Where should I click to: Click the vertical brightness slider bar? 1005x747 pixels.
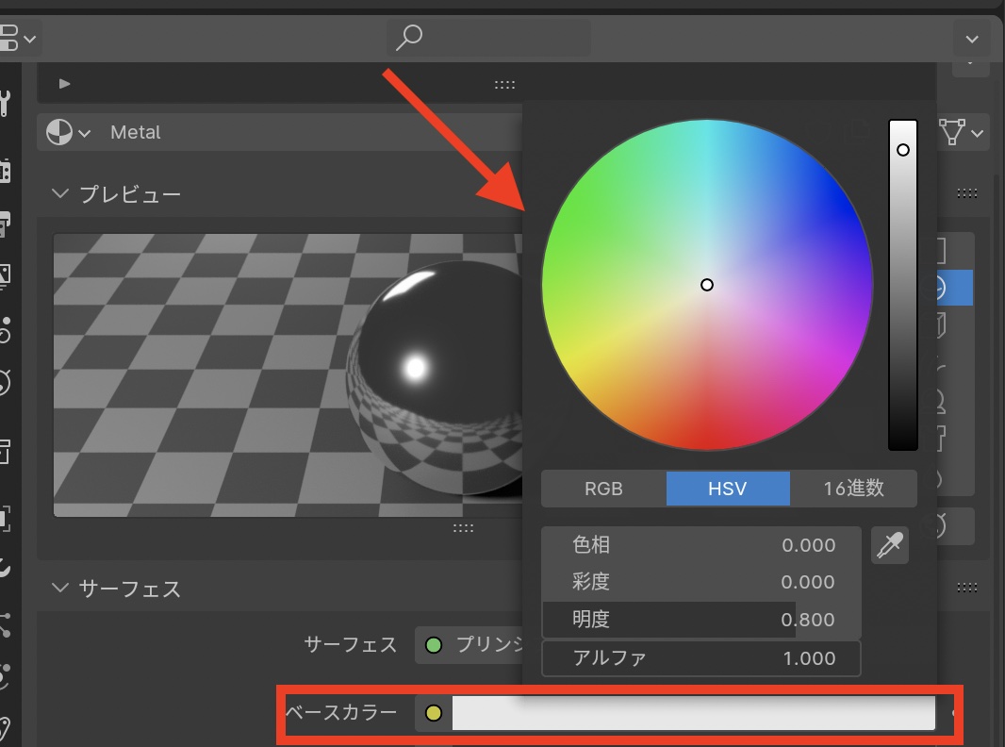click(902, 285)
